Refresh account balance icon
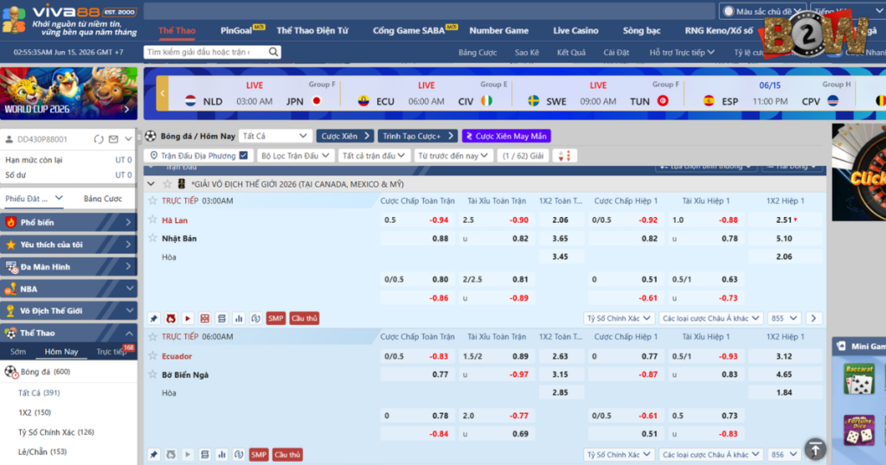886x465 pixels. tap(99, 139)
